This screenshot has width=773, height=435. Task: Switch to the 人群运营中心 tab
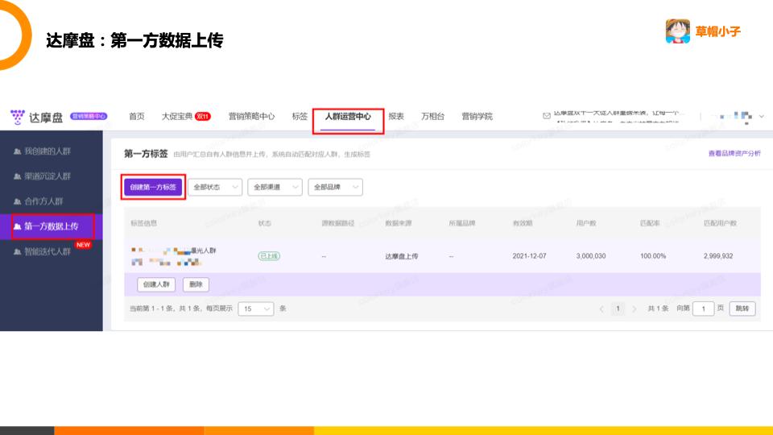coord(348,116)
